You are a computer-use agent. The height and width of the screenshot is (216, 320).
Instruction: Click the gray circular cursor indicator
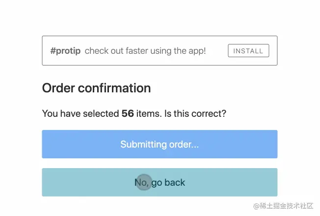143,182
